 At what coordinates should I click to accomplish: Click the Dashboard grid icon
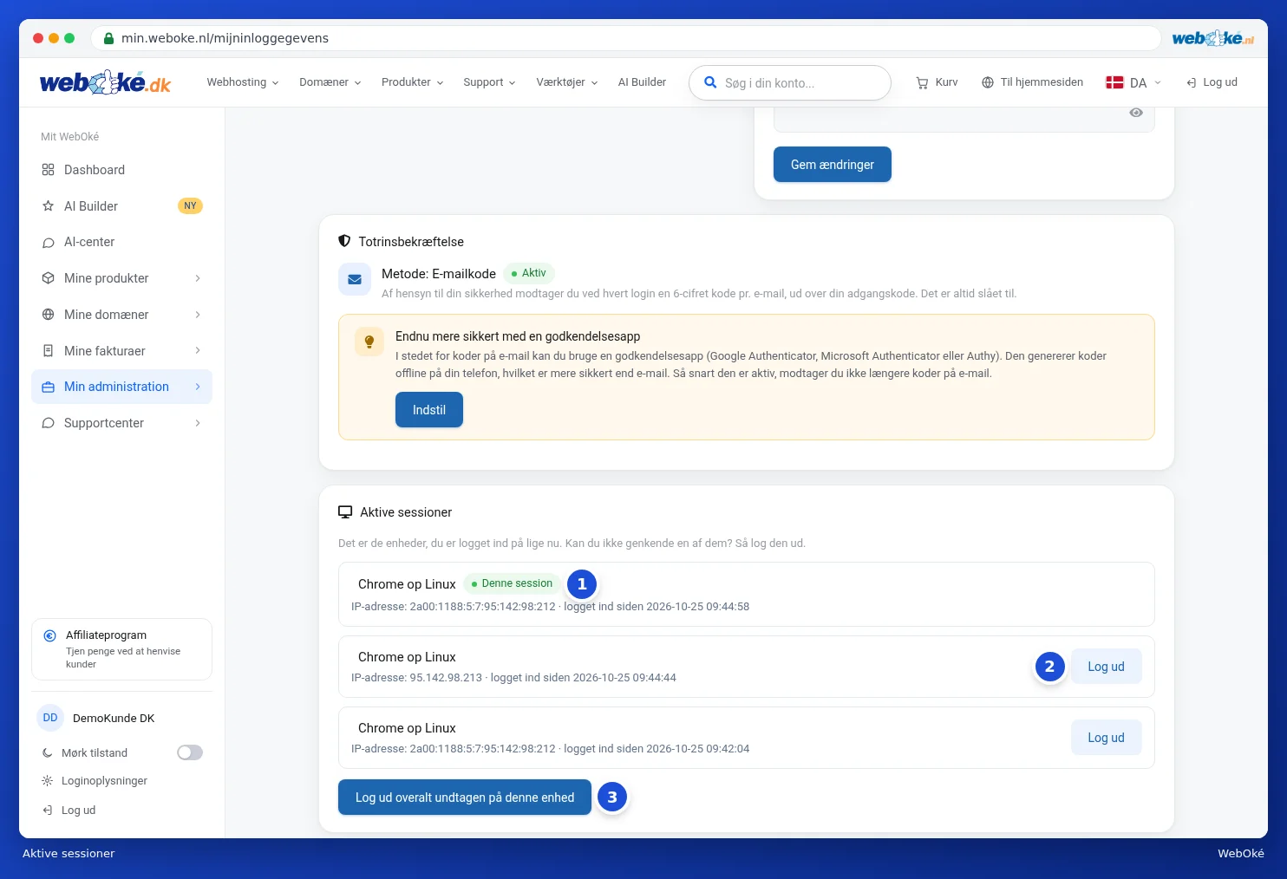pos(49,170)
